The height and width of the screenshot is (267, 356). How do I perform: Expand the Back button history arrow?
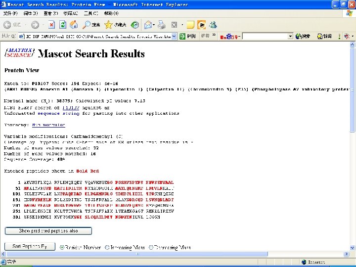tap(25, 25)
